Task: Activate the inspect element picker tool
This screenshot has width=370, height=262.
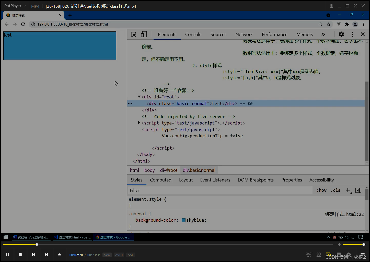Action: point(134,35)
